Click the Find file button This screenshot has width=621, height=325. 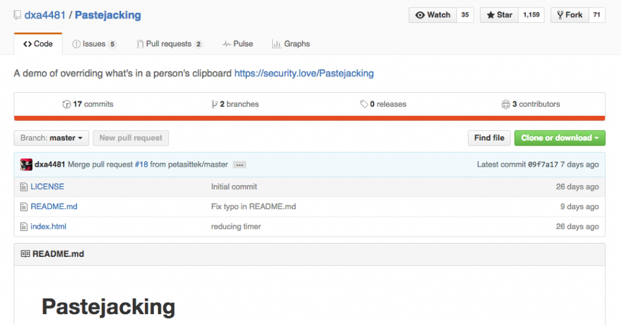click(489, 138)
